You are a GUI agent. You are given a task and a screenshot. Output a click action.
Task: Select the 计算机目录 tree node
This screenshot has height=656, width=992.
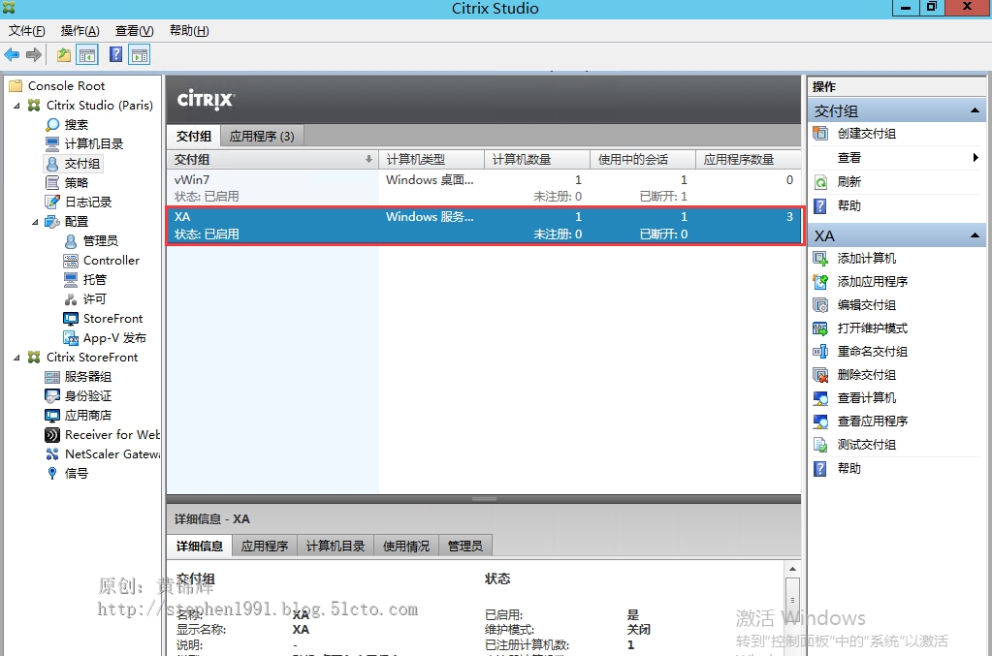coord(94,144)
